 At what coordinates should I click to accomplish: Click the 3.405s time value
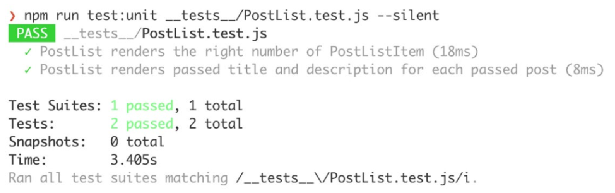[x=133, y=159]
